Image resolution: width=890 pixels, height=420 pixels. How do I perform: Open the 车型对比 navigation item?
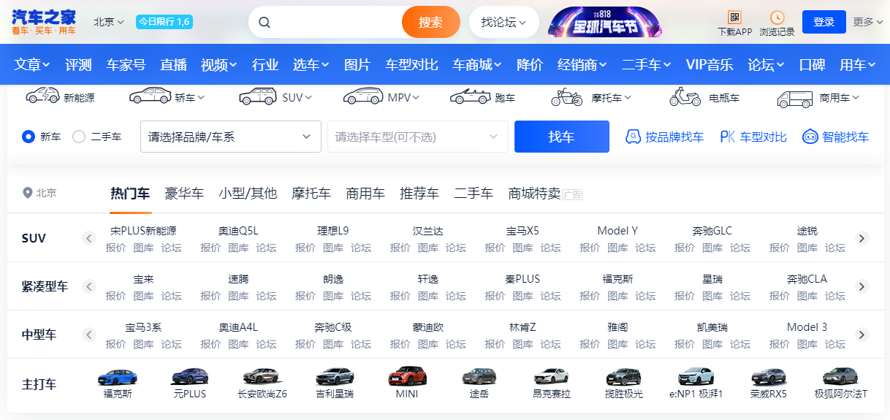[x=412, y=65]
